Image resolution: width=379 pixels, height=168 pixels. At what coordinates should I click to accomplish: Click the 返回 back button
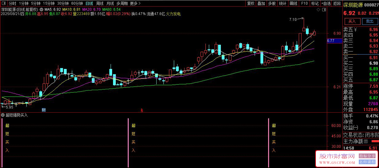[337, 3]
